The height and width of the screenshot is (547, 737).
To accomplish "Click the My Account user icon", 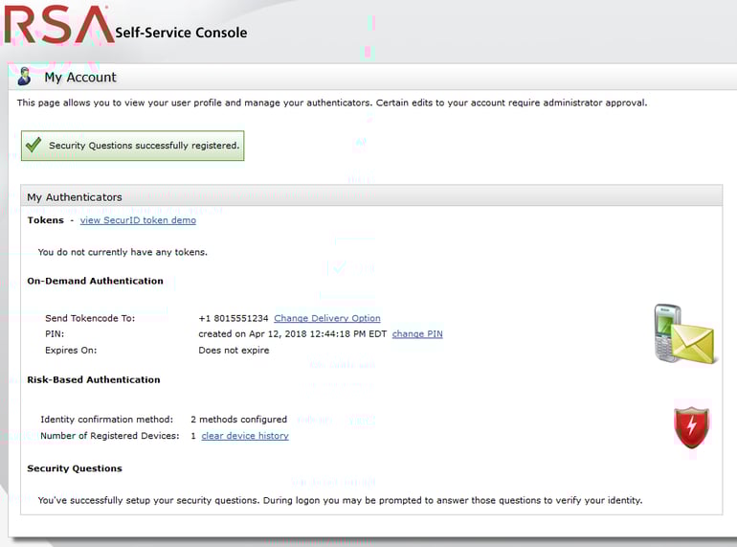I will point(26,78).
